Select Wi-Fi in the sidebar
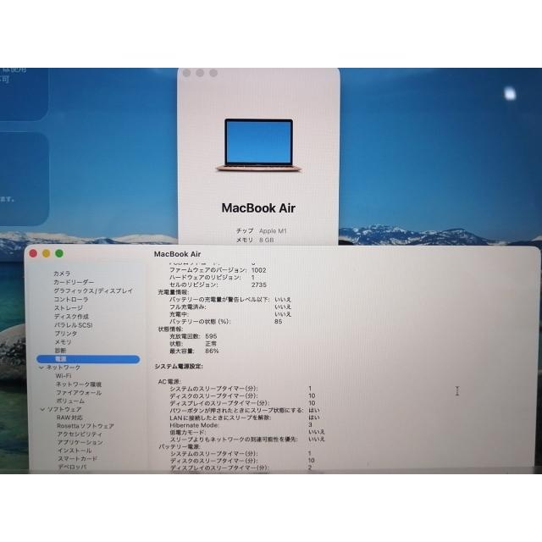542x542 pixels. pyautogui.click(x=64, y=376)
